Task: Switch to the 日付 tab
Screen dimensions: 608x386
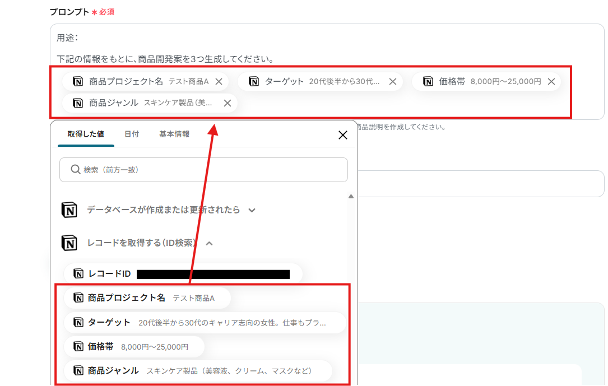Action: pos(132,134)
